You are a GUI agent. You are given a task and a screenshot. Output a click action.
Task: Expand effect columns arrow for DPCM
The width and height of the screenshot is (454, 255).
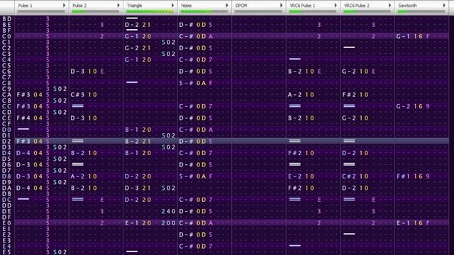281,5
